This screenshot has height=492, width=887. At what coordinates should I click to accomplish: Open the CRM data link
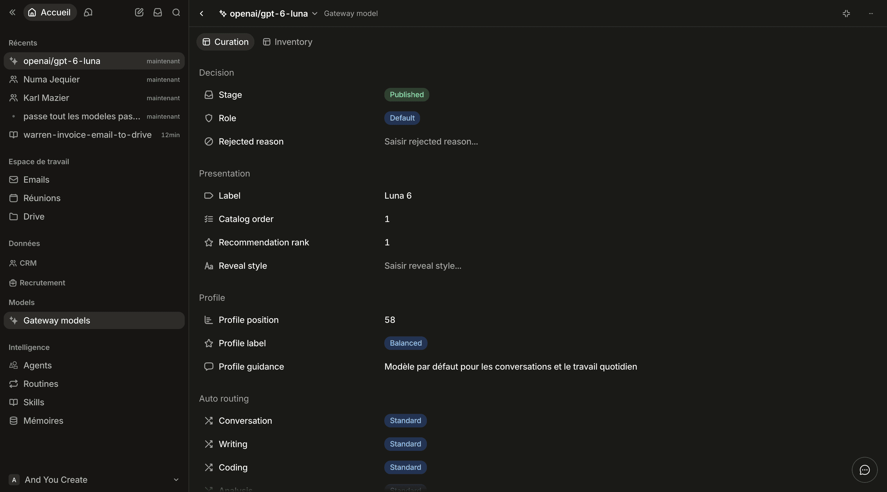point(23,263)
